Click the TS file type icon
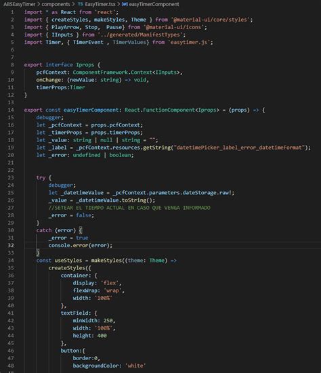The image size is (321, 373). point(81,4)
